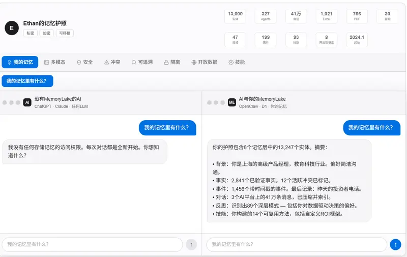This screenshot has width=407, height=257.
Task: Click the 327 Agents stat card
Action: coord(266,16)
